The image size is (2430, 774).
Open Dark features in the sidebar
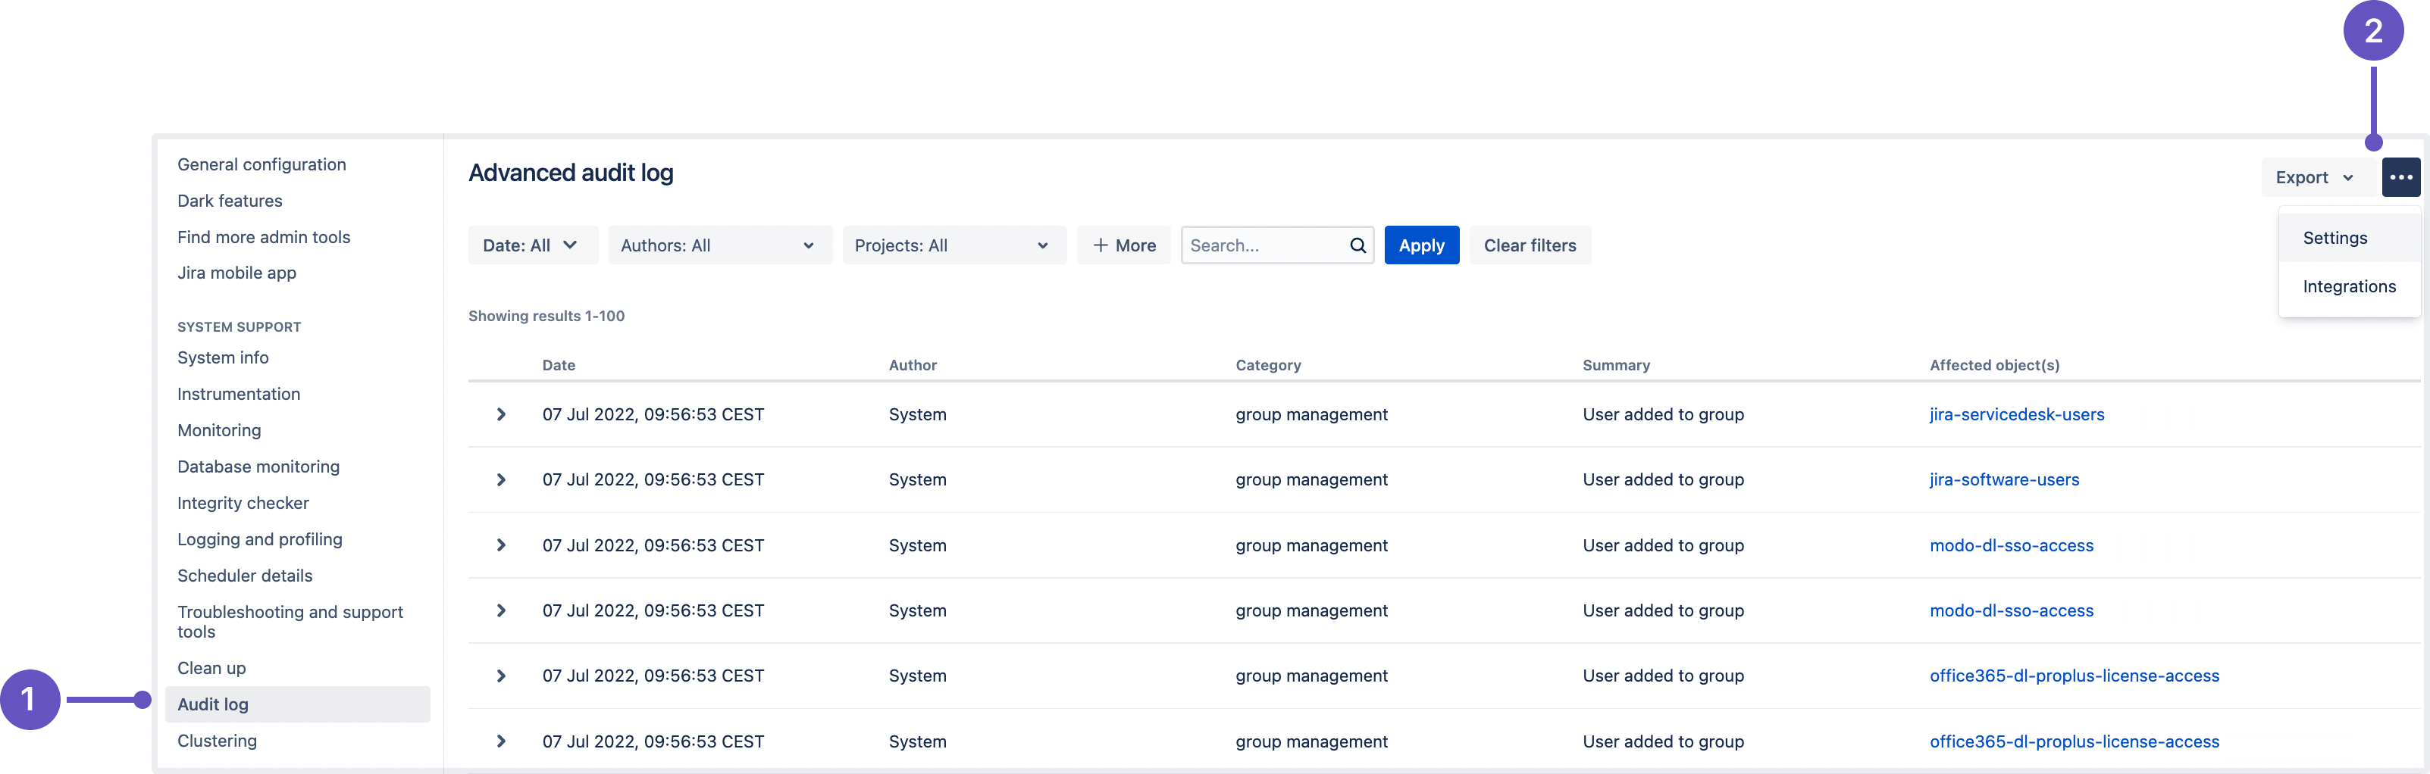[x=229, y=201]
